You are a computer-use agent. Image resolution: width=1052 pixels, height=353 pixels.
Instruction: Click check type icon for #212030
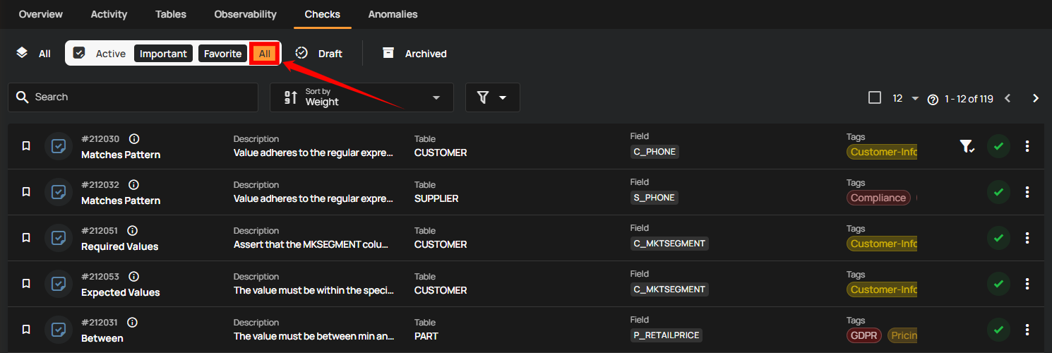coord(59,146)
